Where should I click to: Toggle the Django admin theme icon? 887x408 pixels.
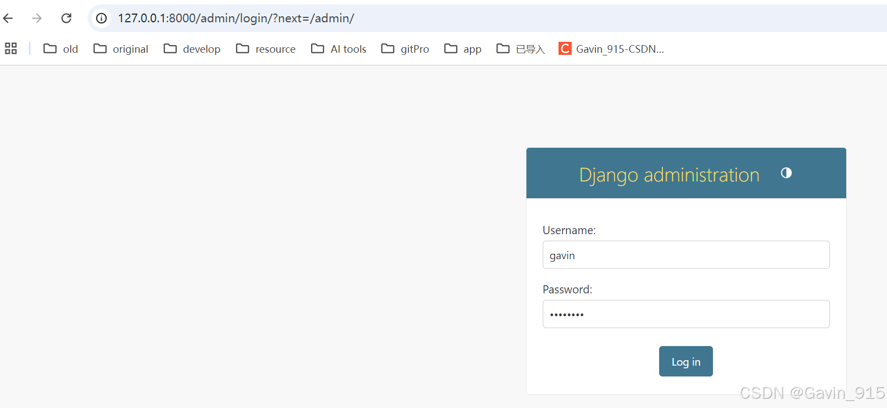(786, 173)
